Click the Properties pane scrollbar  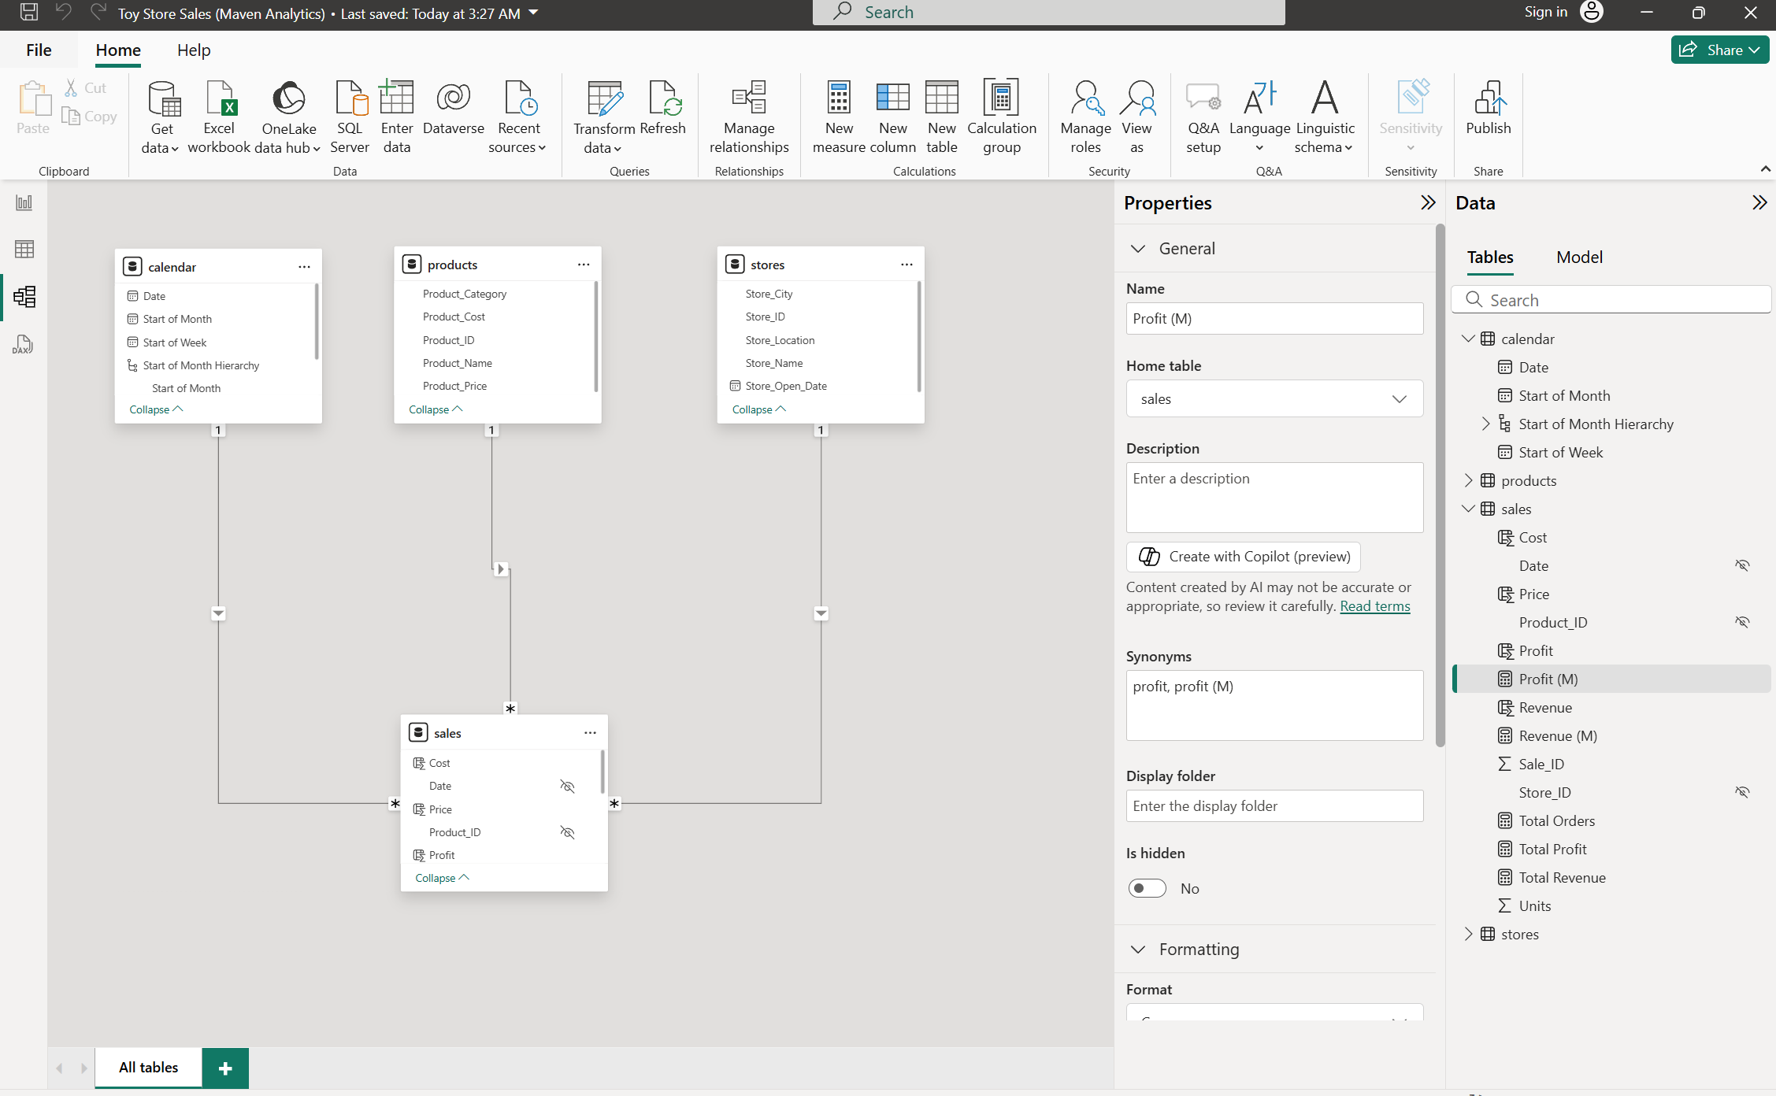[x=1440, y=485]
